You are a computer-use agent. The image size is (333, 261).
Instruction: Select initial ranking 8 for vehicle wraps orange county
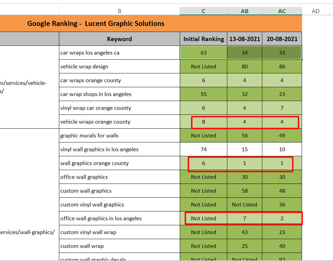click(203, 122)
